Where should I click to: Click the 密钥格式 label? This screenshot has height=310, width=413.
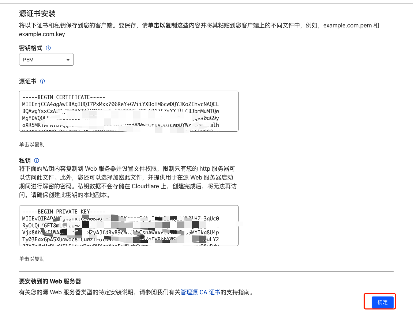tap(31, 48)
